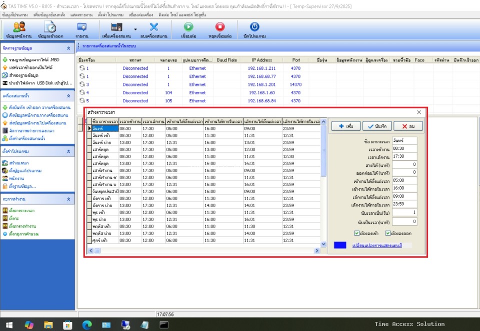
Task: Open the ข้อมูลโปรแกรม menu
Action: (15, 15)
